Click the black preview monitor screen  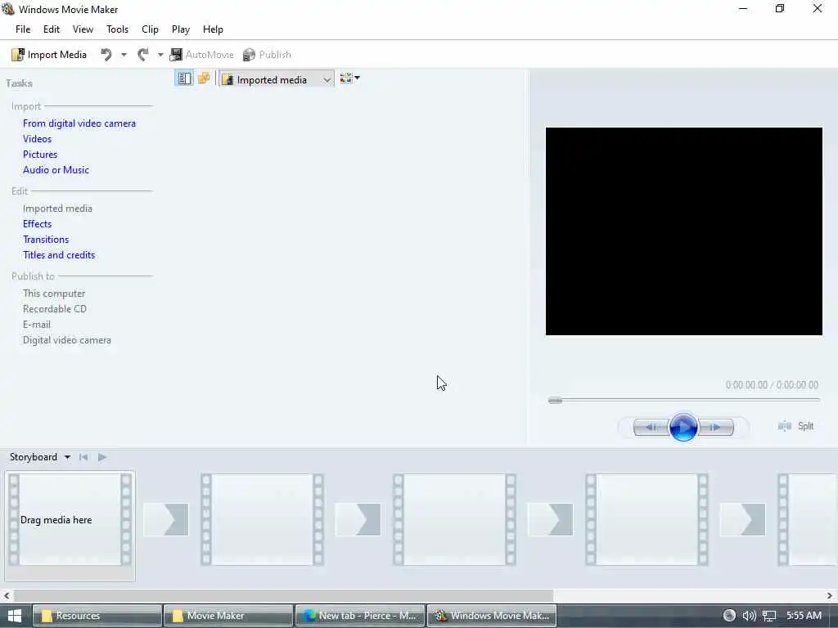coord(683,231)
